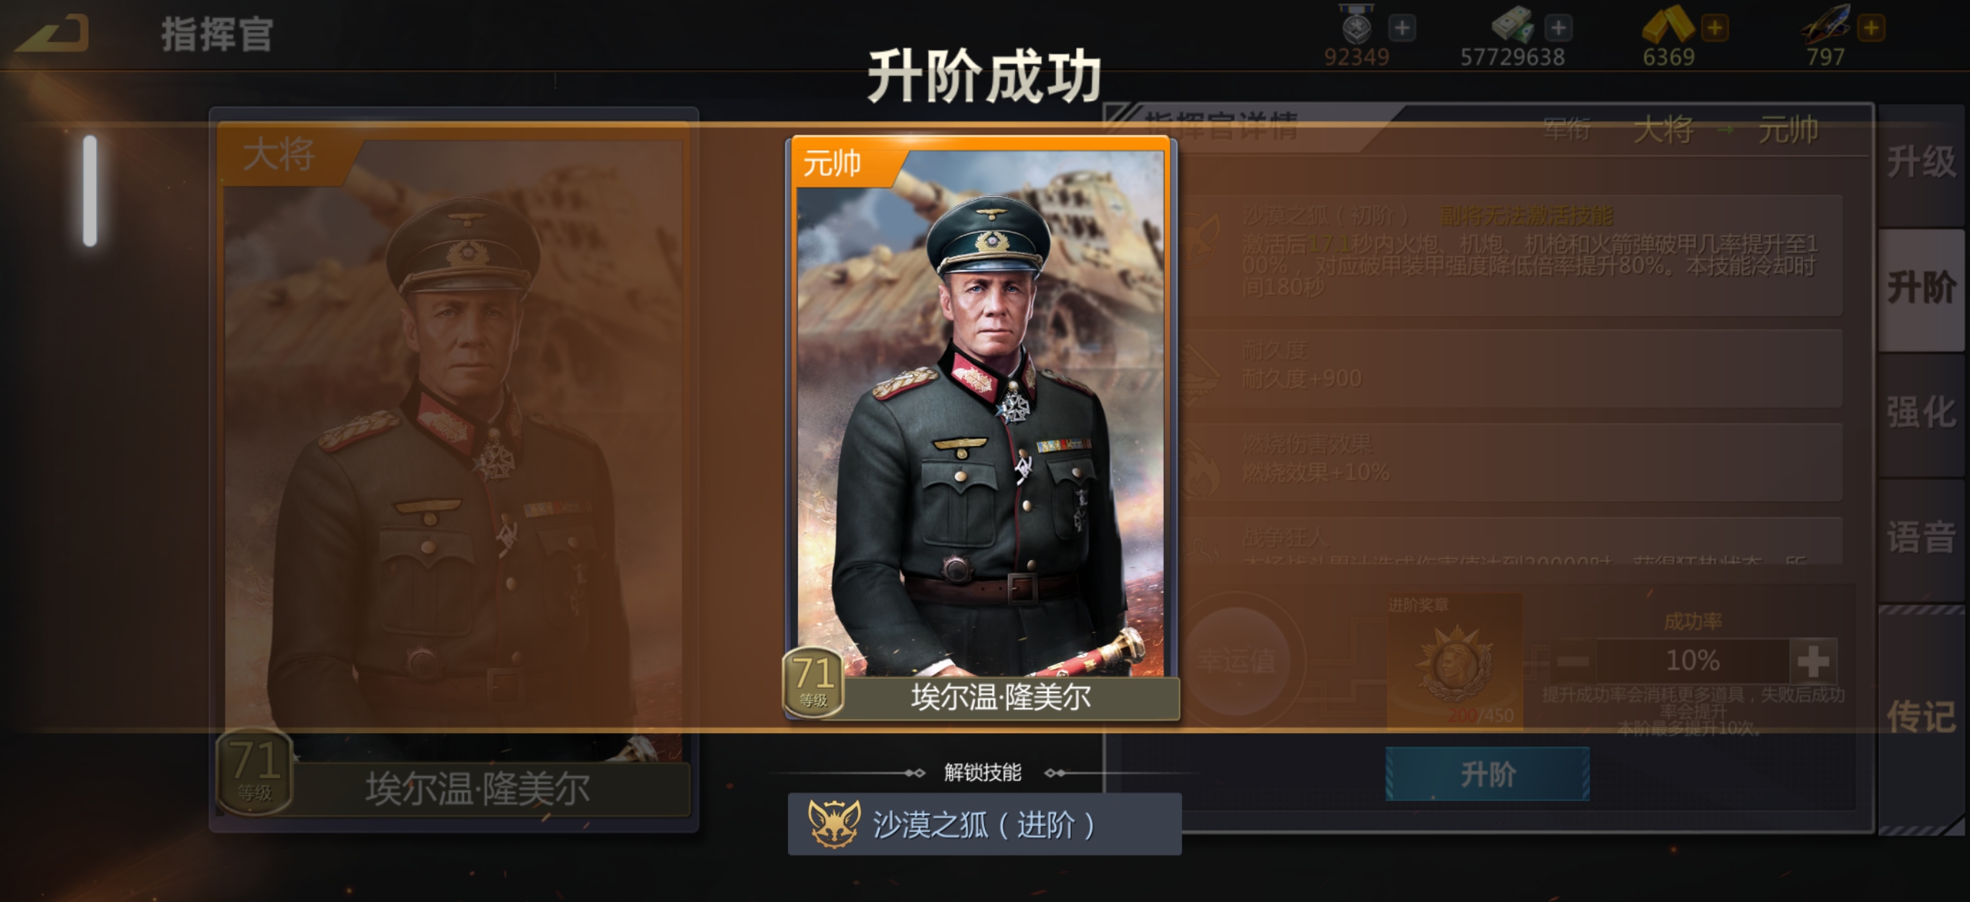Open the 传记 tab
The height and width of the screenshot is (902, 1970).
(1921, 717)
